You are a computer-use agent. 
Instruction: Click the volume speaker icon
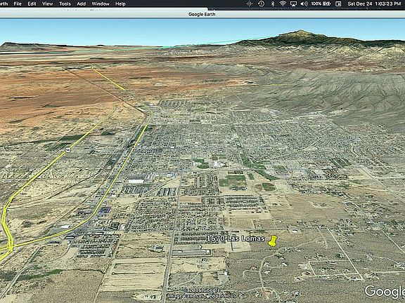pyautogui.click(x=304, y=4)
